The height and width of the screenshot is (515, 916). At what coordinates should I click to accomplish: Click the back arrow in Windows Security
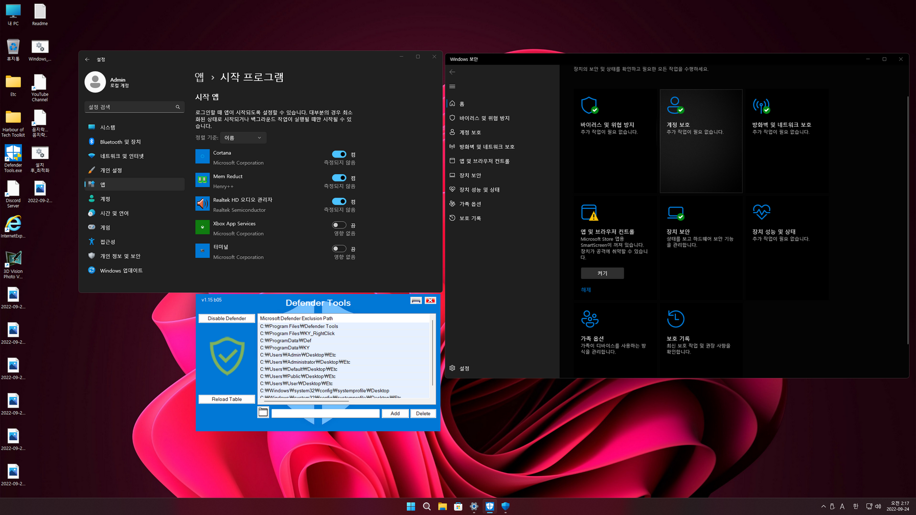click(x=452, y=72)
